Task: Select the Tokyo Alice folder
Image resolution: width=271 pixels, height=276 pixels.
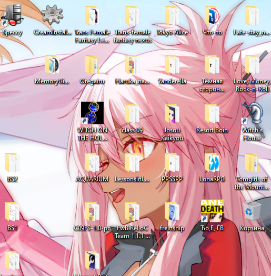Action: click(172, 16)
